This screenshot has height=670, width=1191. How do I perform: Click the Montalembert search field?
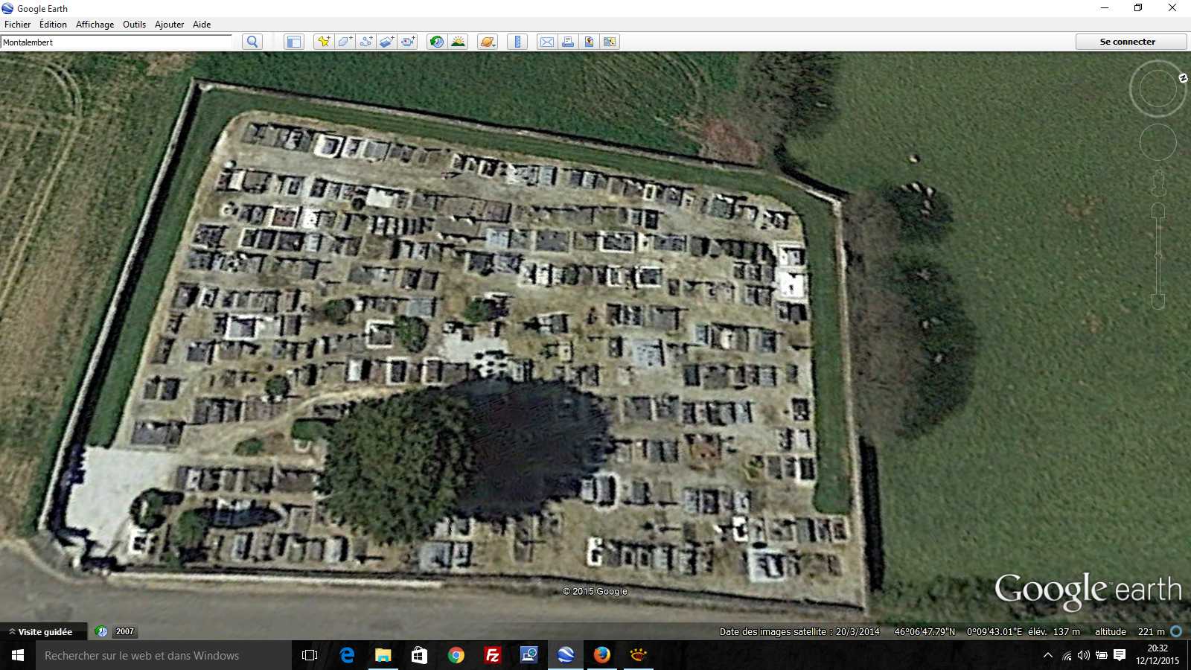point(117,42)
